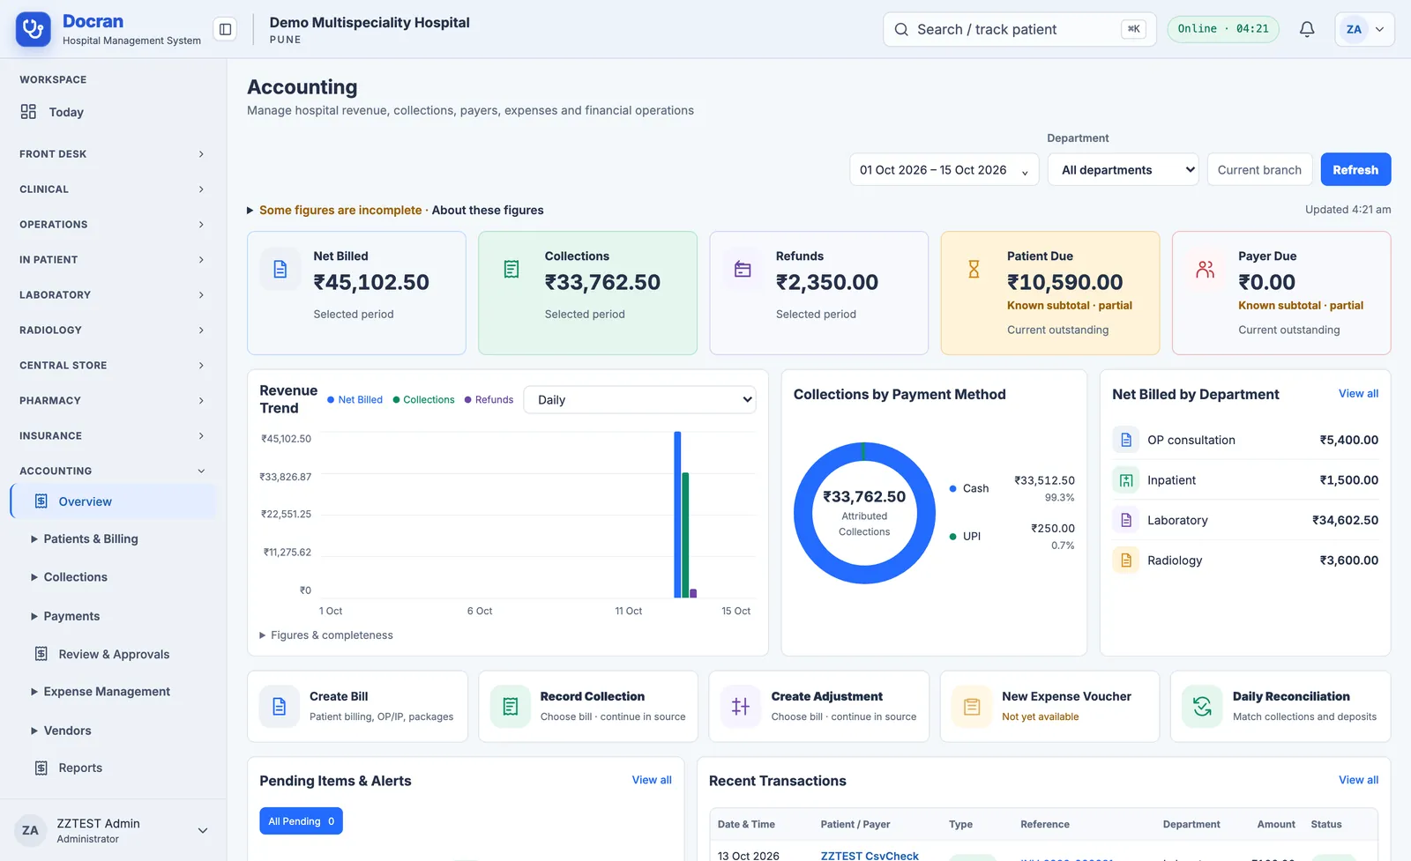The height and width of the screenshot is (861, 1411).
Task: Click the New Expense Voucher icon
Action: coord(972,707)
